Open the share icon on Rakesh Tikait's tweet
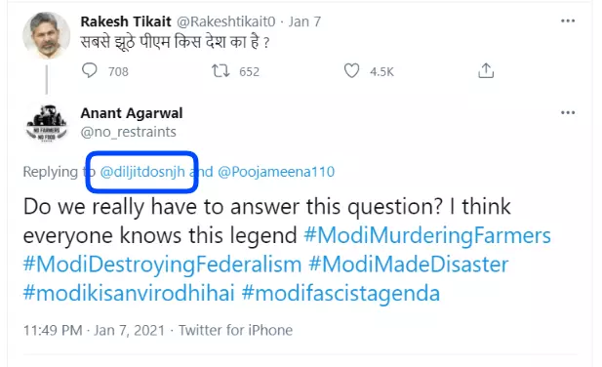Image resolution: width=602 pixels, height=367 pixels. [x=486, y=70]
